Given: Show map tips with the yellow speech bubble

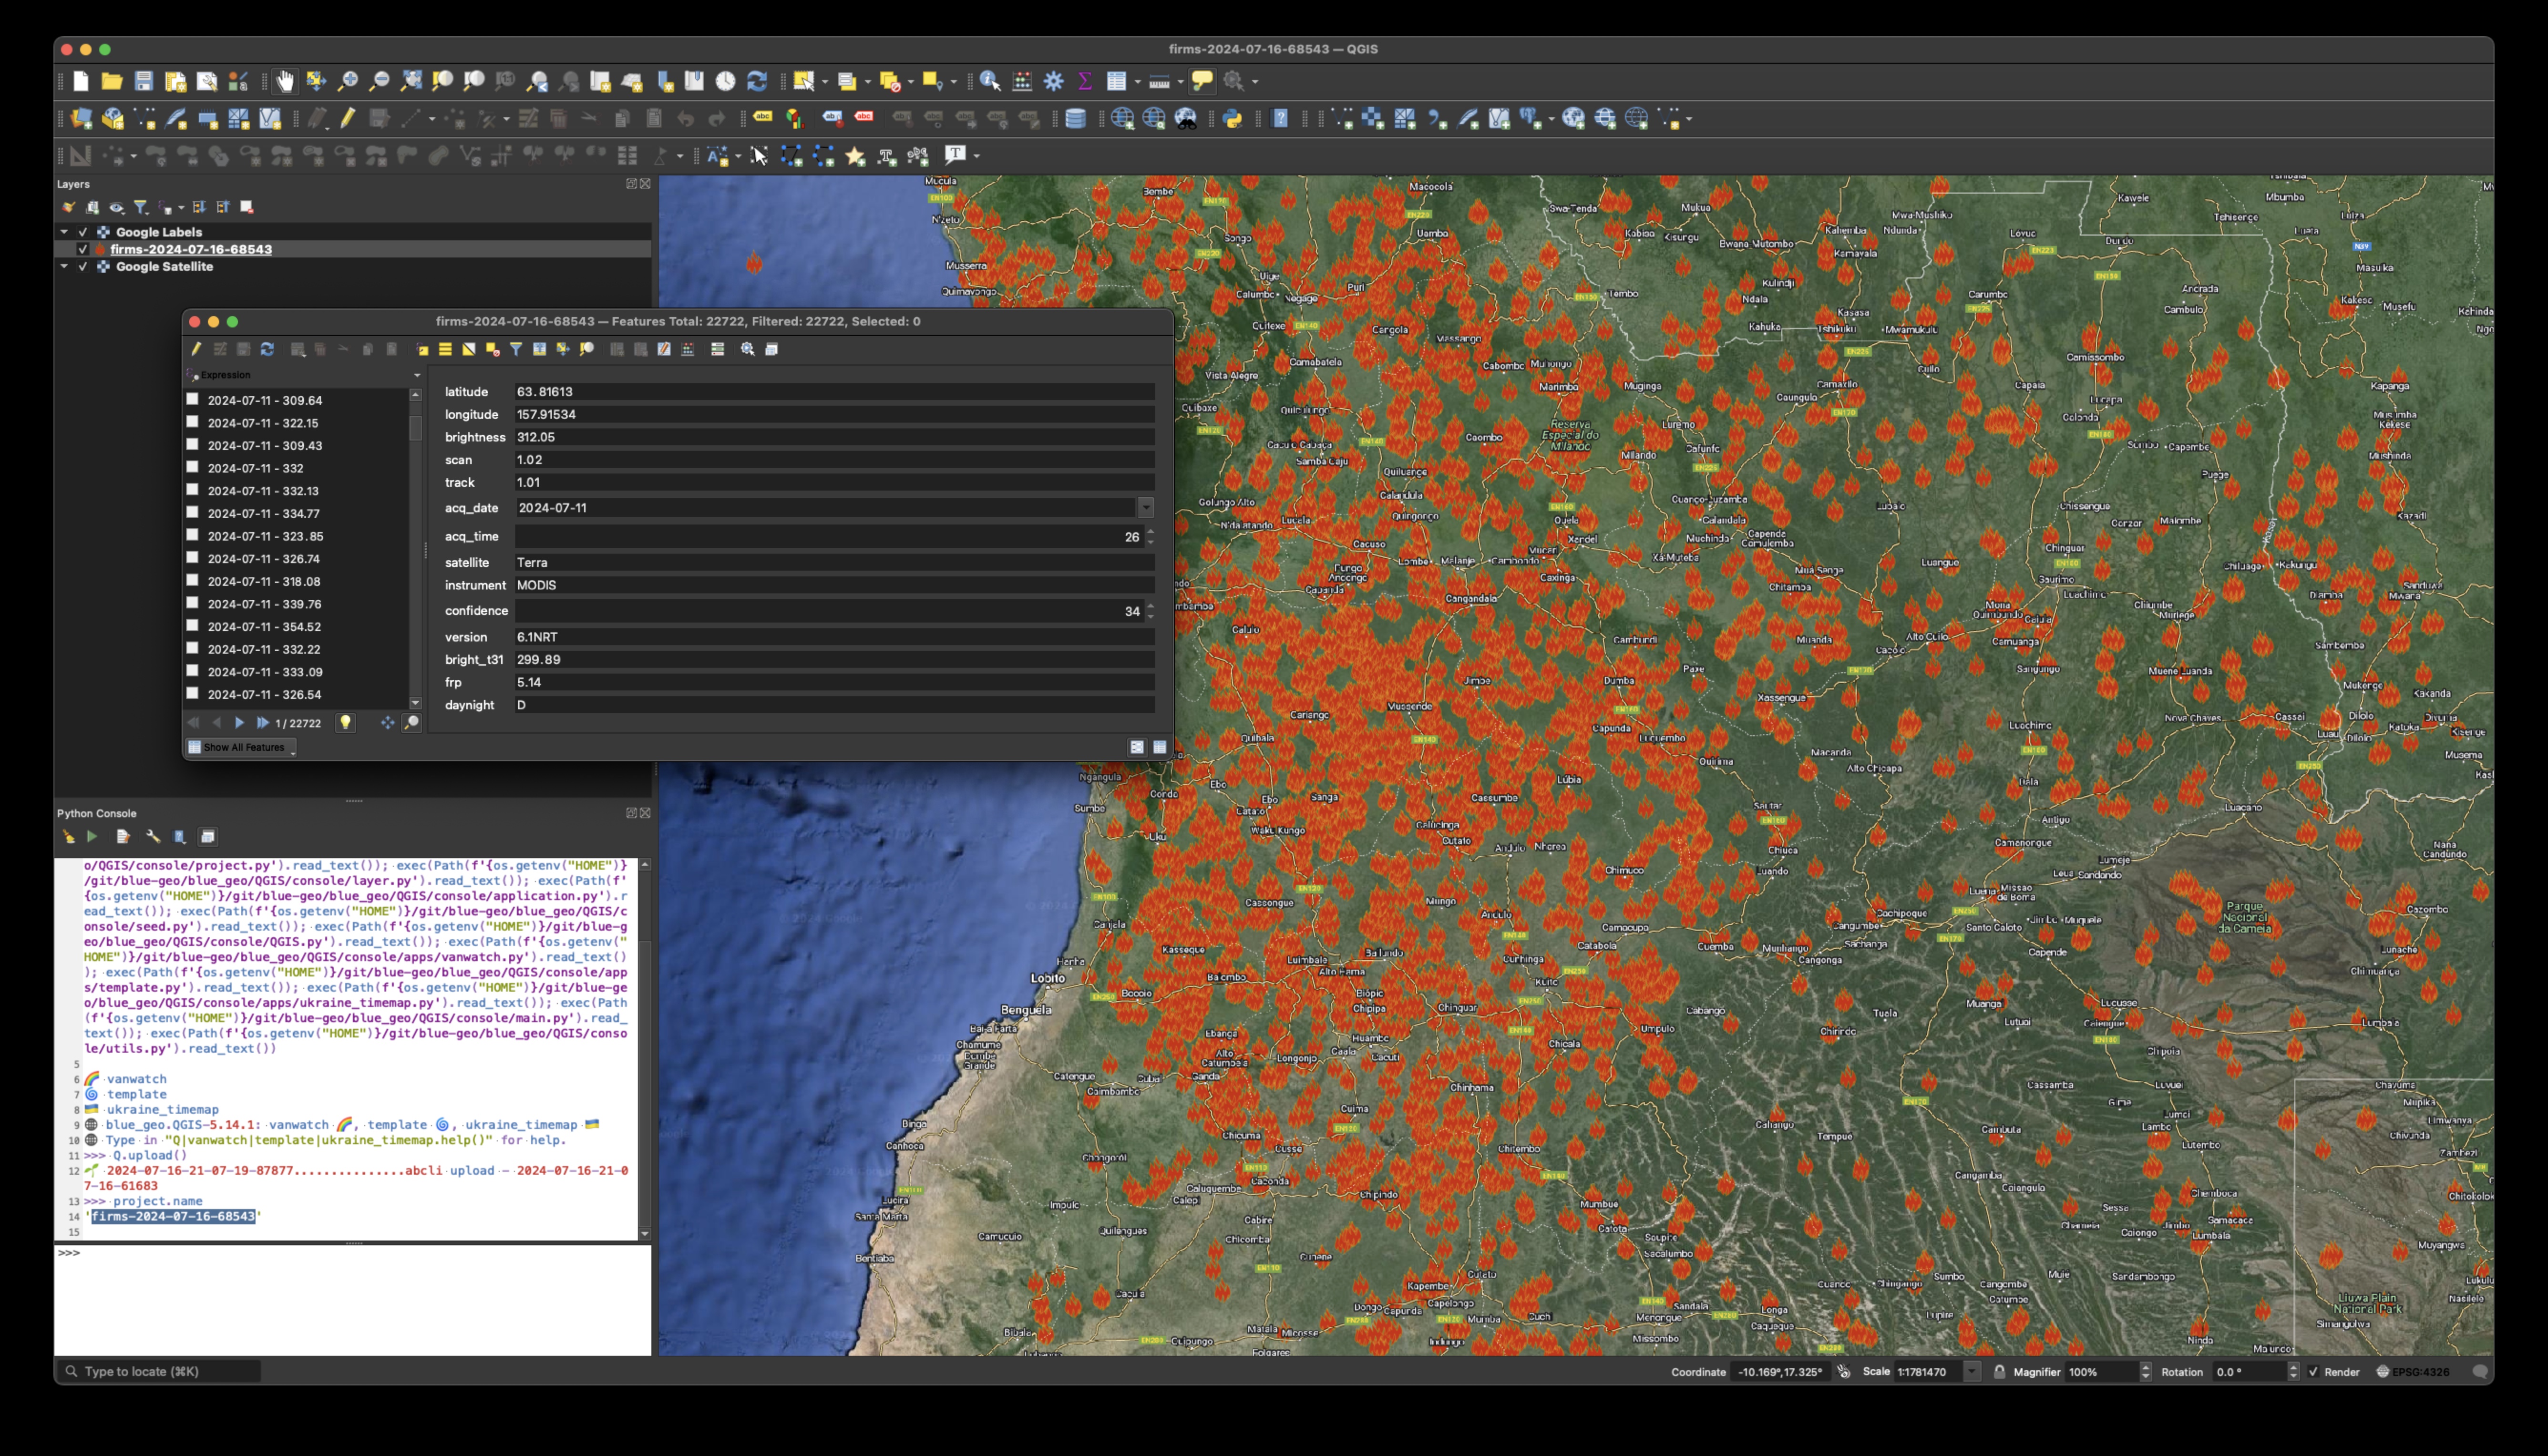Looking at the screenshot, I should tap(1202, 81).
